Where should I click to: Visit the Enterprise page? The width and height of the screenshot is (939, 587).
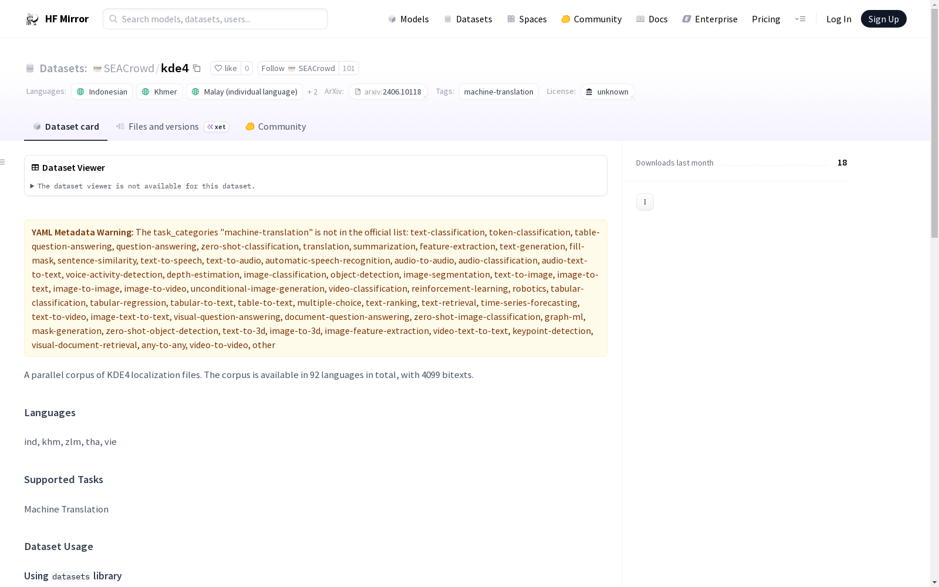pyautogui.click(x=710, y=19)
